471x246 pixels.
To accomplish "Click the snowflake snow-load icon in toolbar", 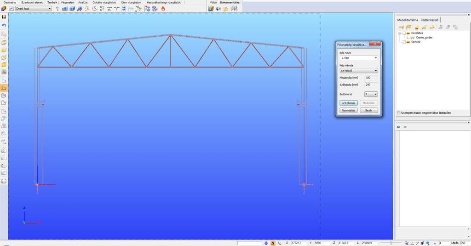I will (x=148, y=9).
